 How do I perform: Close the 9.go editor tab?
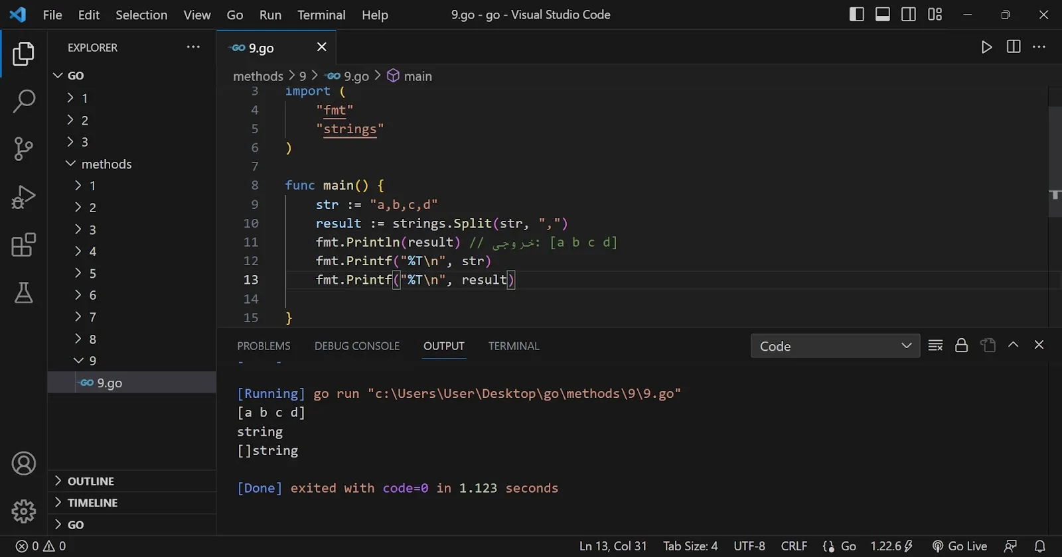(x=322, y=47)
